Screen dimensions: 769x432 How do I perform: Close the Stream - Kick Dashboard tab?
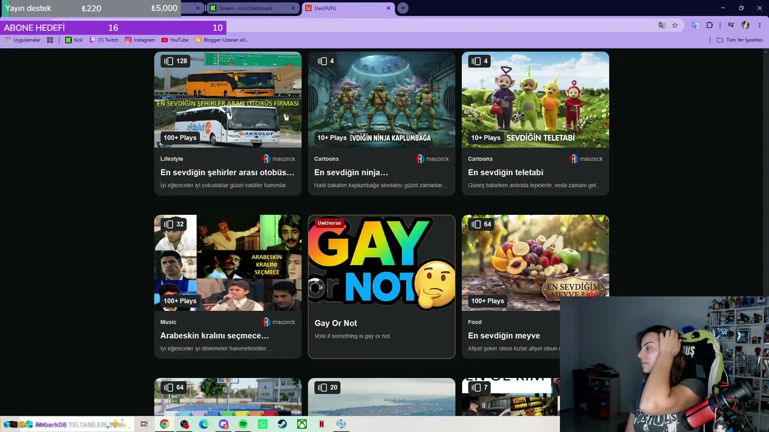click(x=293, y=8)
